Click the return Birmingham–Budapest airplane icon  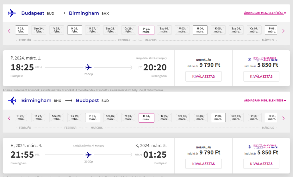pos(12,101)
